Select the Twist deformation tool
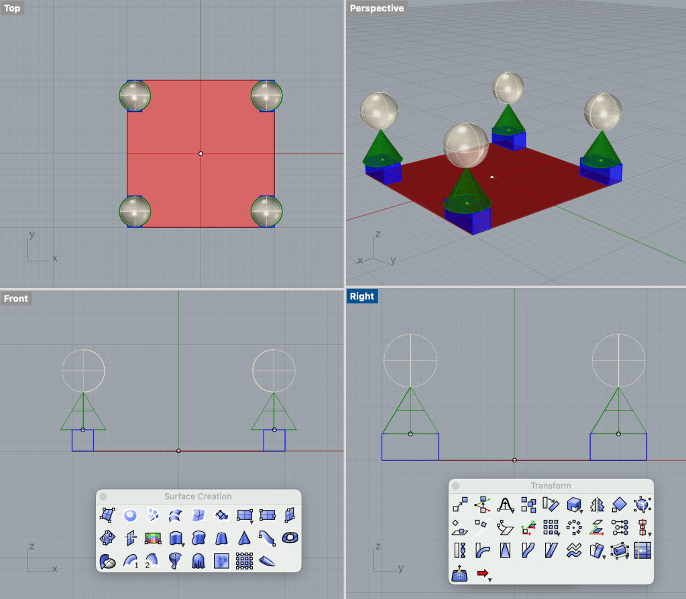This screenshot has height=599, width=686. tap(459, 551)
